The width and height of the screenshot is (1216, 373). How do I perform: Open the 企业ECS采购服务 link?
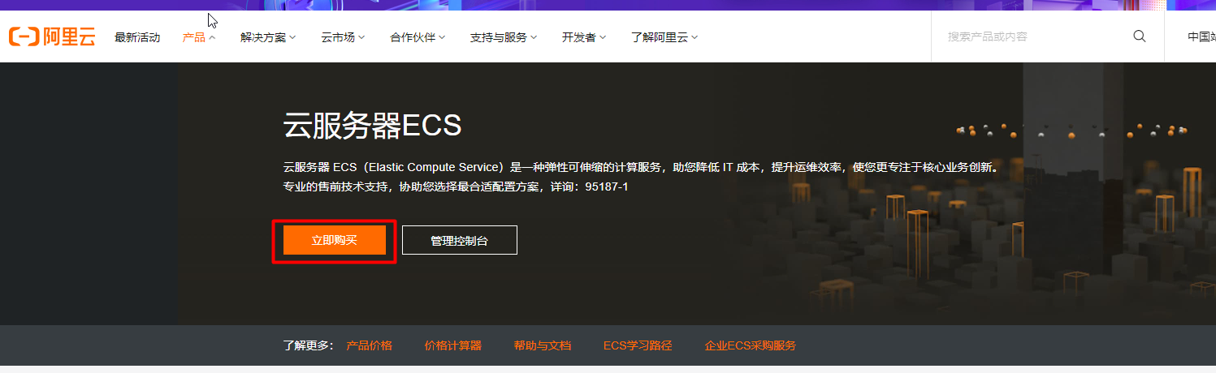pyautogui.click(x=751, y=345)
